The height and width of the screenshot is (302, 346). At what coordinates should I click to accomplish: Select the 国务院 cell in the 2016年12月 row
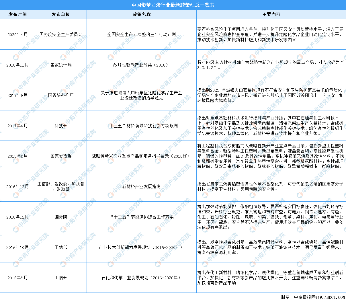[x=61, y=217]
